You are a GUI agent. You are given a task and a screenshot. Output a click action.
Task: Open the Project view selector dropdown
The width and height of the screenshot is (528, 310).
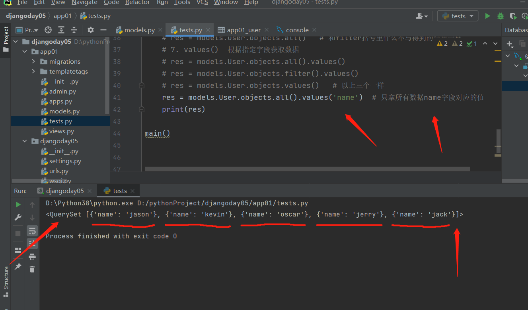(x=27, y=30)
